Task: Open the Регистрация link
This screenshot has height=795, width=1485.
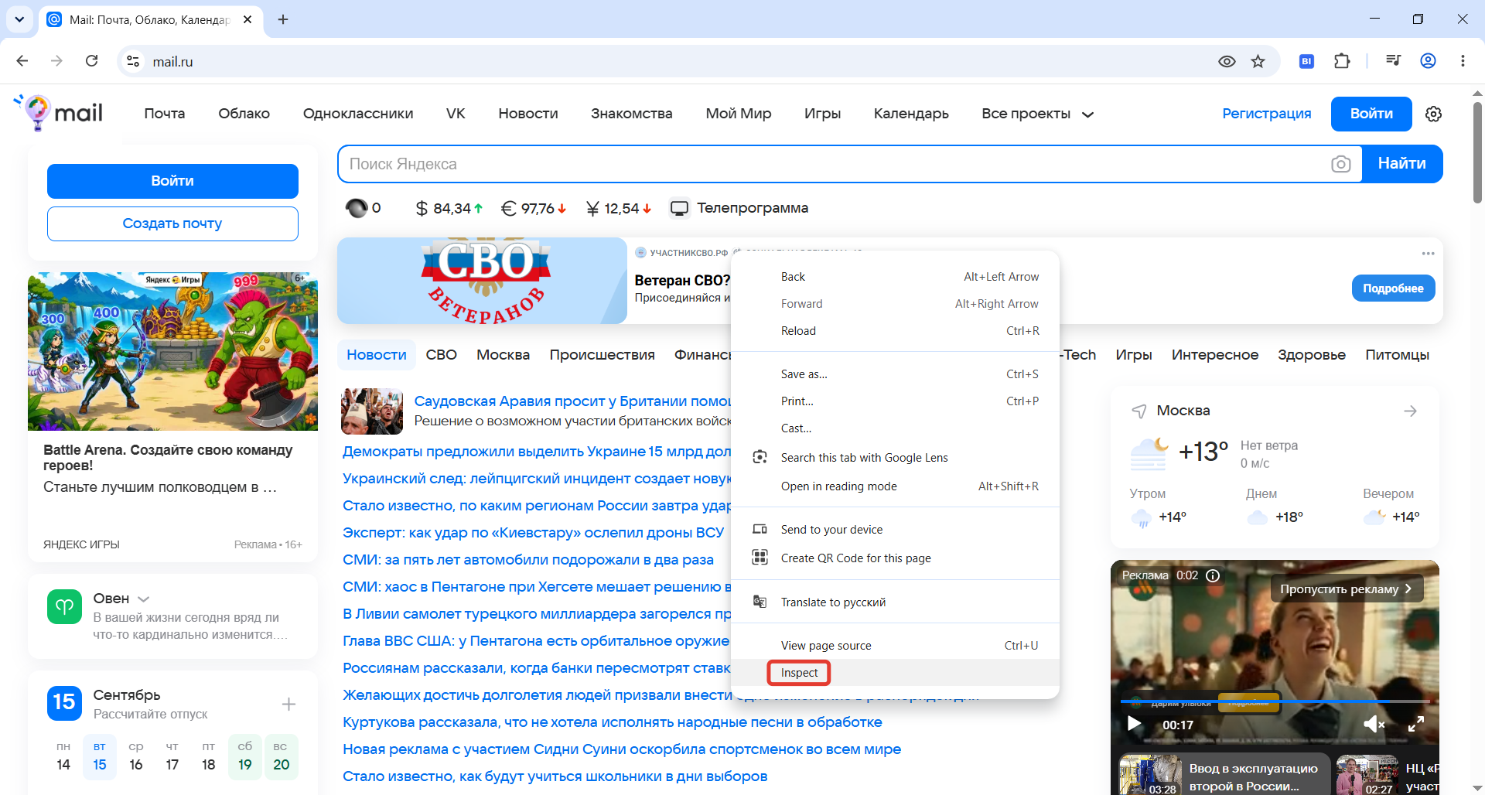Action: 1267,114
